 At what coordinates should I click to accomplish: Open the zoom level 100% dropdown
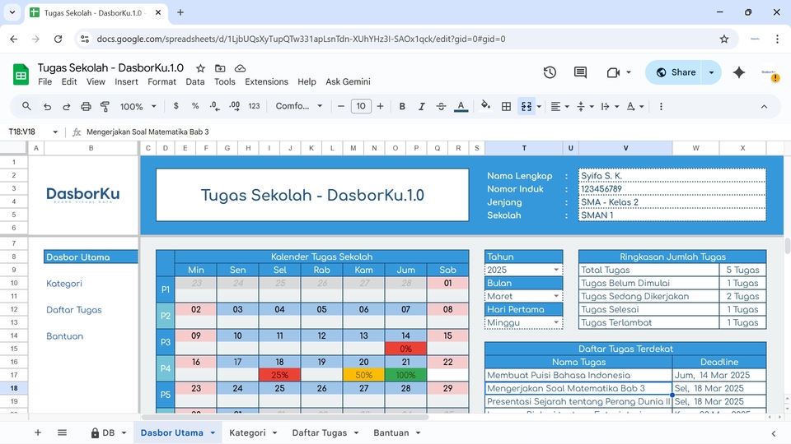coord(138,106)
